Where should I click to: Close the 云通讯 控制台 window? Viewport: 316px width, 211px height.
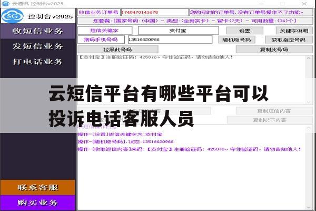click(x=304, y=4)
